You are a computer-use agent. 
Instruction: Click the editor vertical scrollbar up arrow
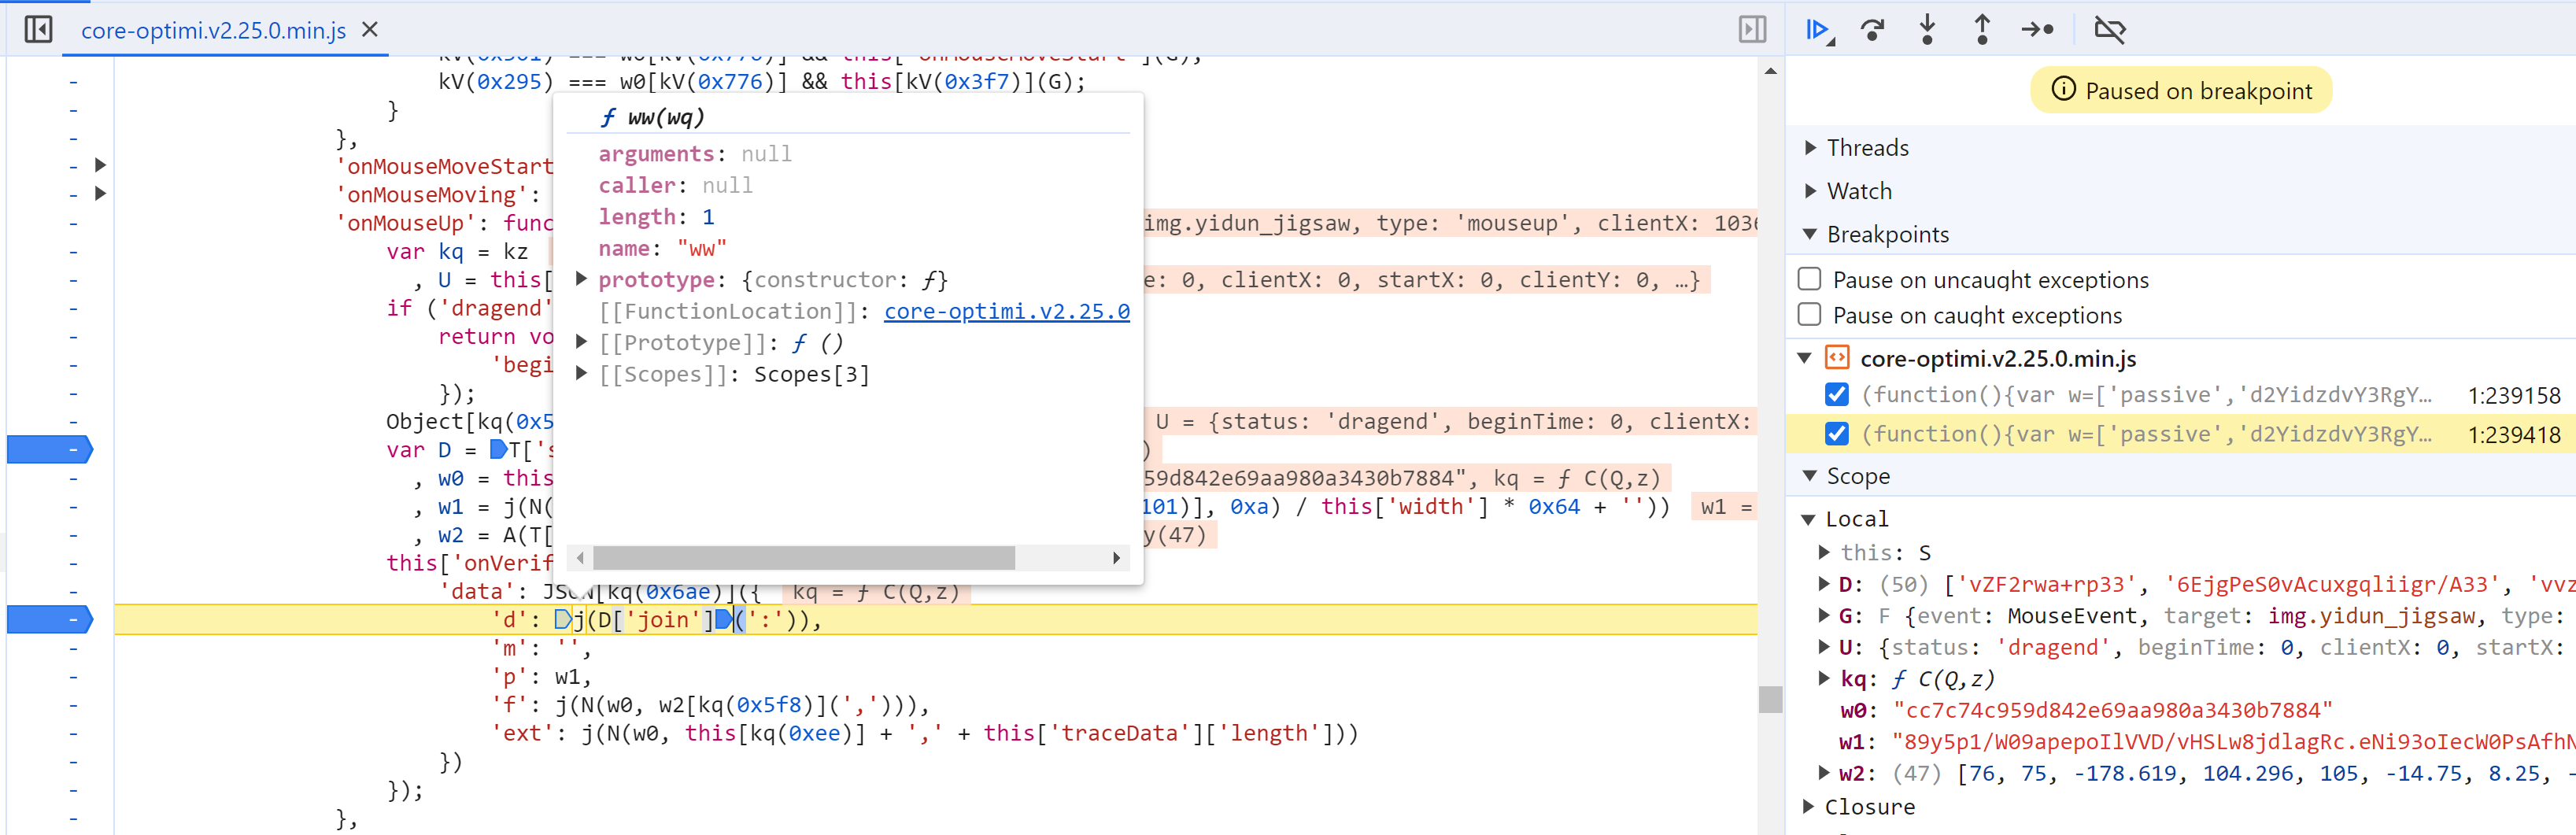tap(1770, 71)
